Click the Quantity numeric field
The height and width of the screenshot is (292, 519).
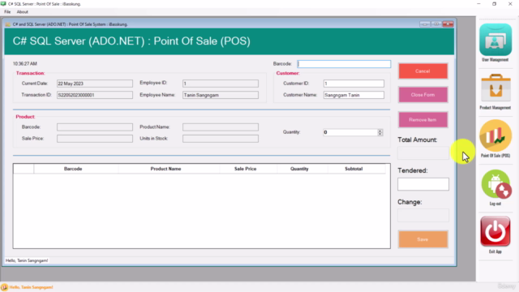[350, 132]
